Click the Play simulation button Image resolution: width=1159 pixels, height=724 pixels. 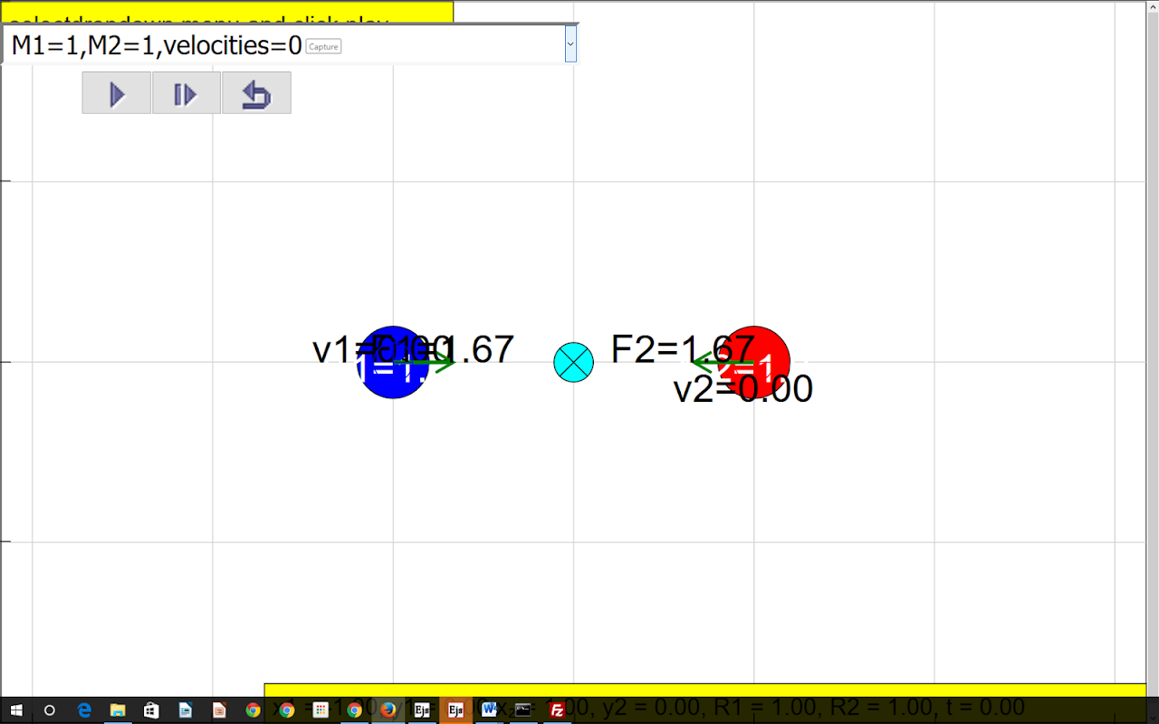click(116, 93)
